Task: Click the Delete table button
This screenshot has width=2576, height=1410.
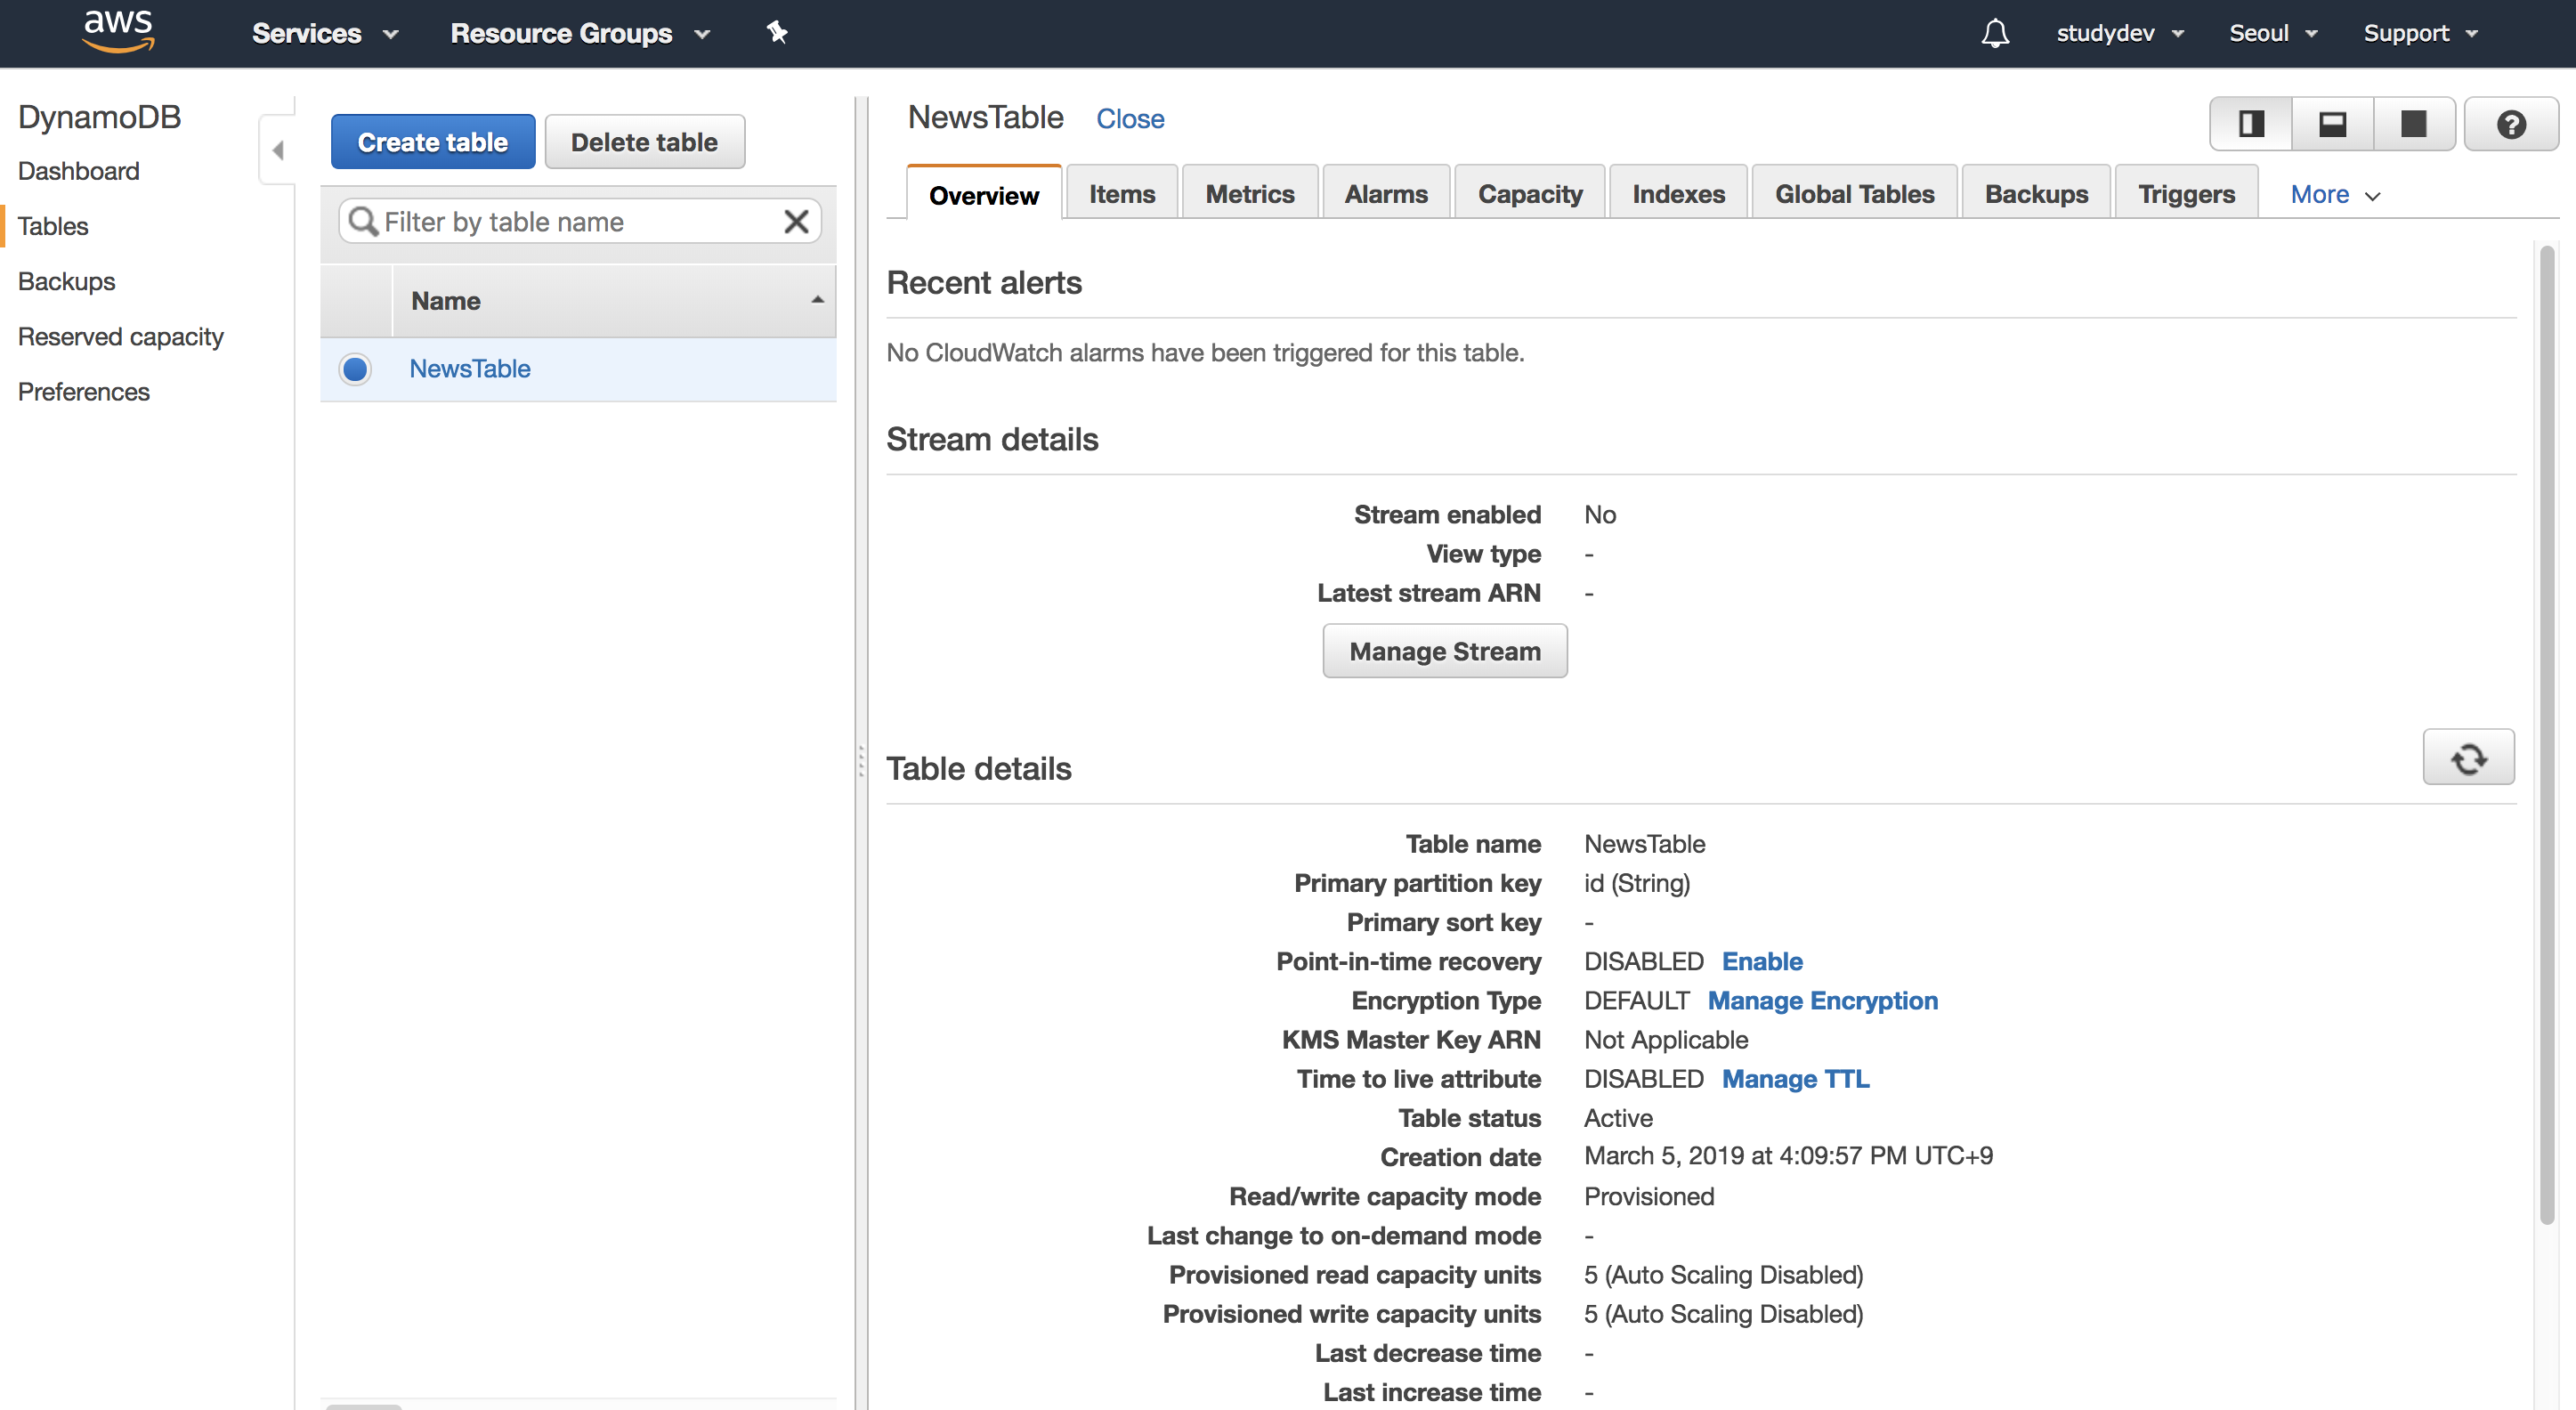Action: click(x=644, y=142)
